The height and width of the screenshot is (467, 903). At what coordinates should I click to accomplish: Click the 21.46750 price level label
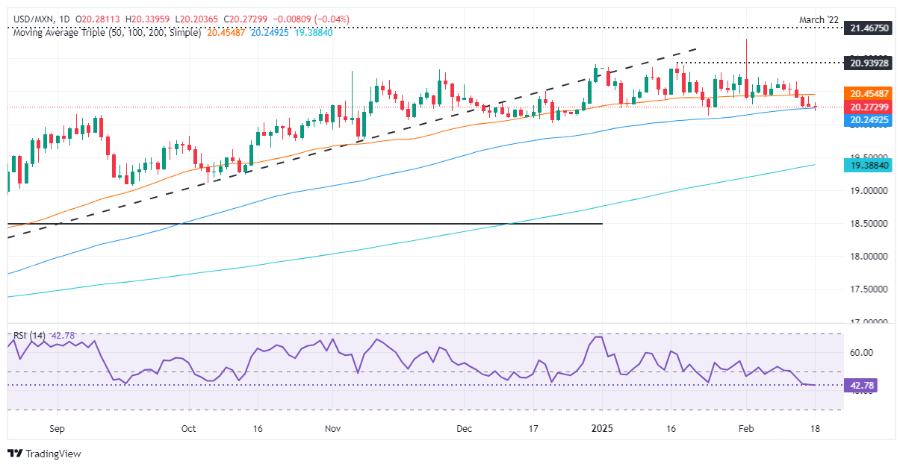click(870, 28)
